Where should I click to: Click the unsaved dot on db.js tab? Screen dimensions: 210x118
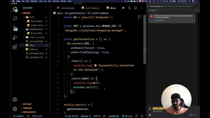[x=123, y=8]
